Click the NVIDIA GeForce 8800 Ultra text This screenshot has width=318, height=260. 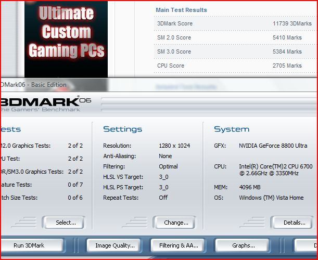click(x=273, y=146)
